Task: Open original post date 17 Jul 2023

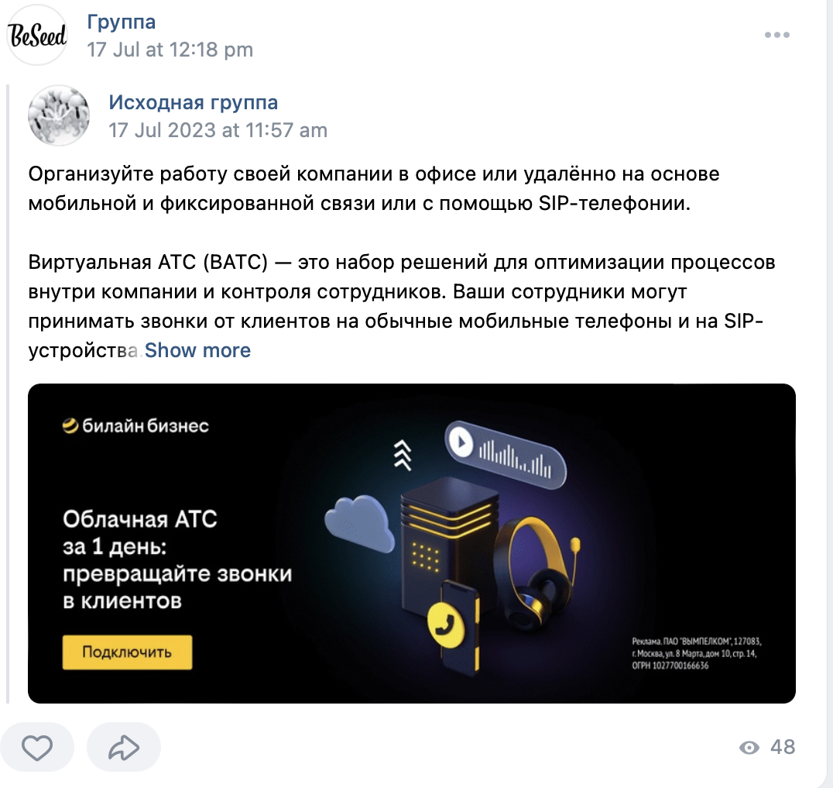Action: [x=218, y=130]
